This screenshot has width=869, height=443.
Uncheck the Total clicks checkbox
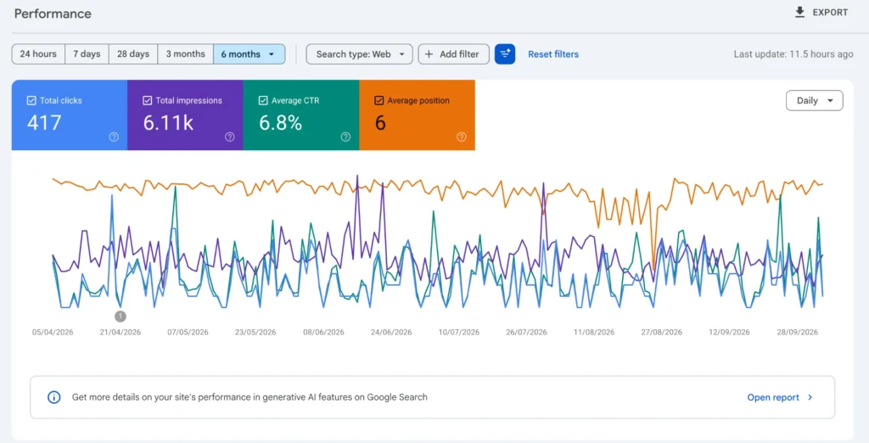point(31,100)
